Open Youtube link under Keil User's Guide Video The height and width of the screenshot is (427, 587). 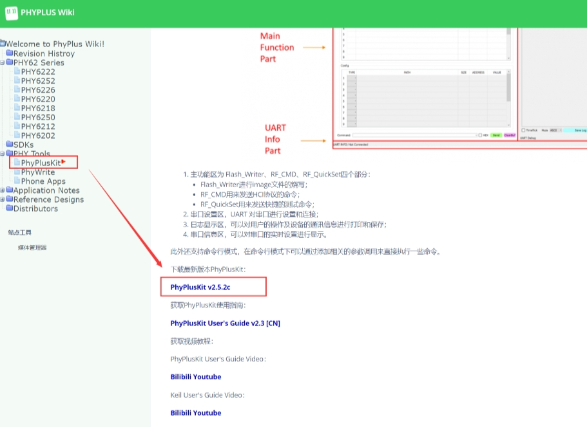(x=208, y=413)
